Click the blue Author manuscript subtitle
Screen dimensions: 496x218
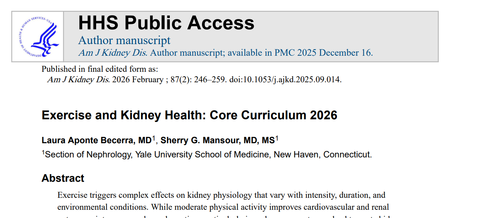tap(124, 40)
